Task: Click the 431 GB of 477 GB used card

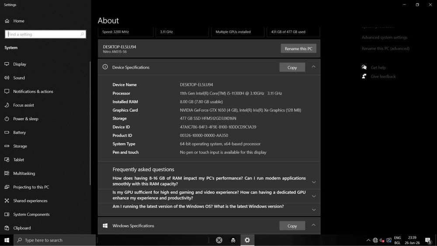Action: point(293,32)
